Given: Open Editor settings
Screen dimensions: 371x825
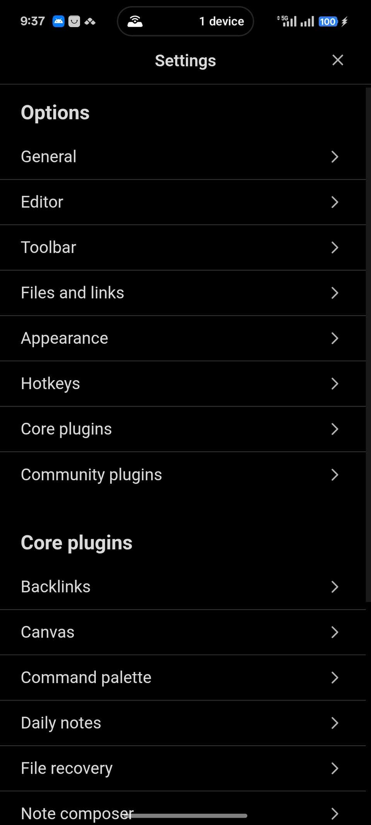Looking at the screenshot, I should pos(42,202).
